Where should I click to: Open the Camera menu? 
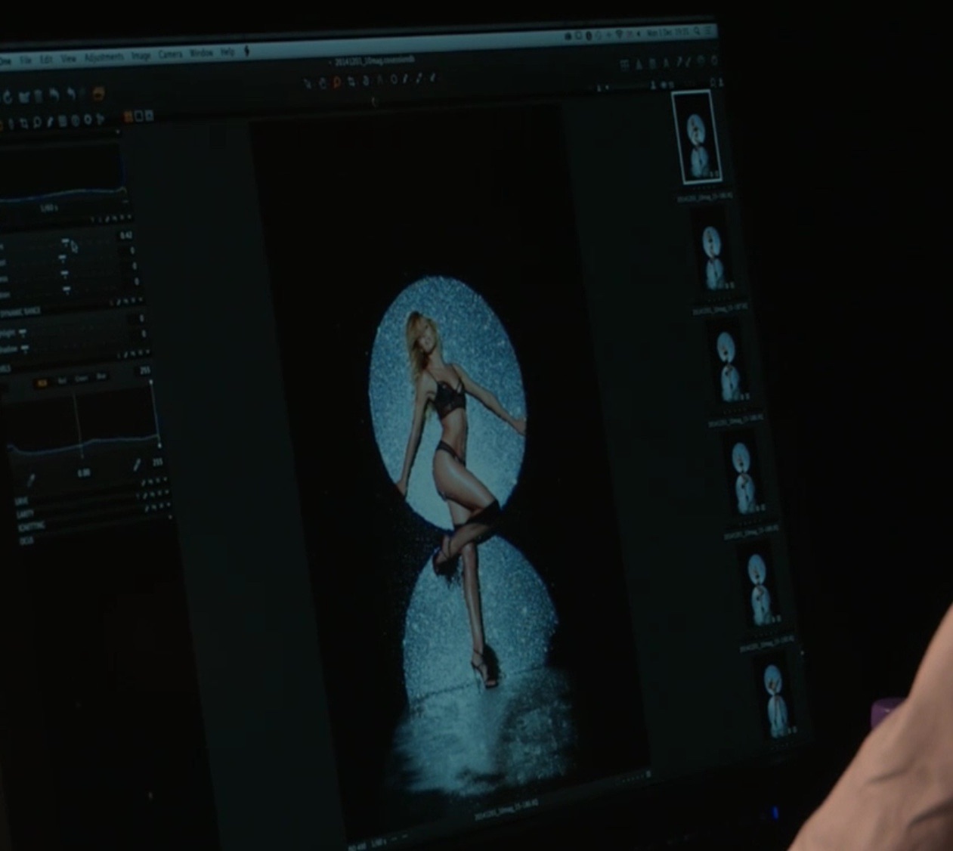point(171,54)
